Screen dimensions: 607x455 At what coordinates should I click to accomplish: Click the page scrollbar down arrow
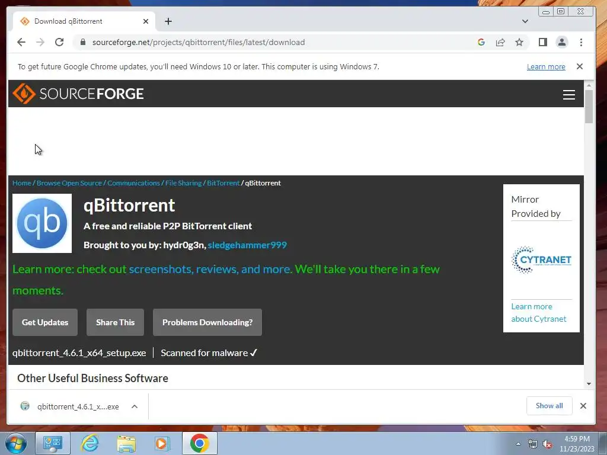589,384
